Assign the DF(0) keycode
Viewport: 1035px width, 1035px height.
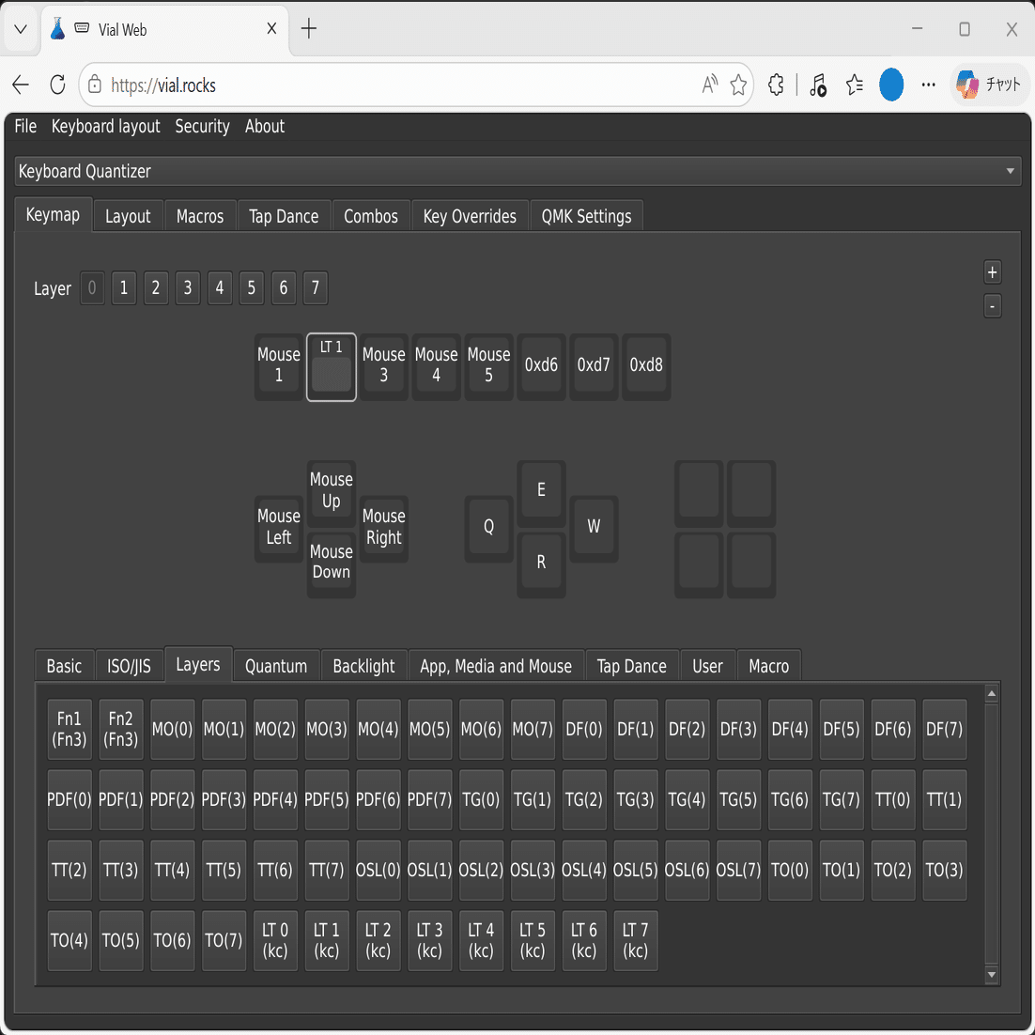pos(584,730)
